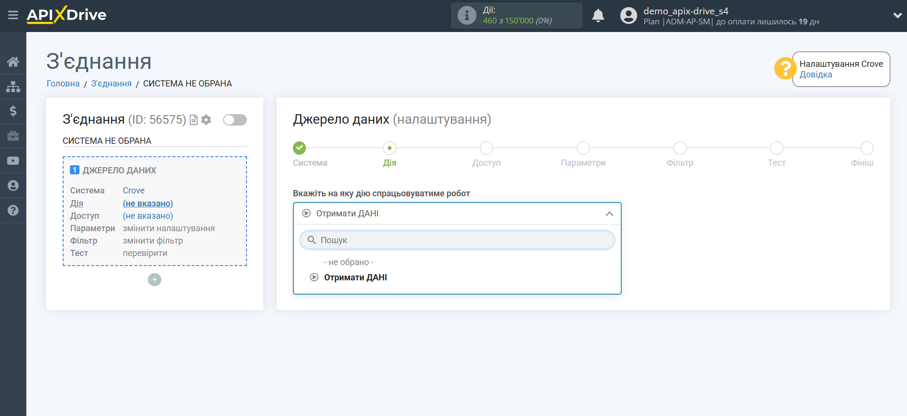Toggle the connection on/off switch
Viewport: 907px width, 416px height.
(235, 120)
